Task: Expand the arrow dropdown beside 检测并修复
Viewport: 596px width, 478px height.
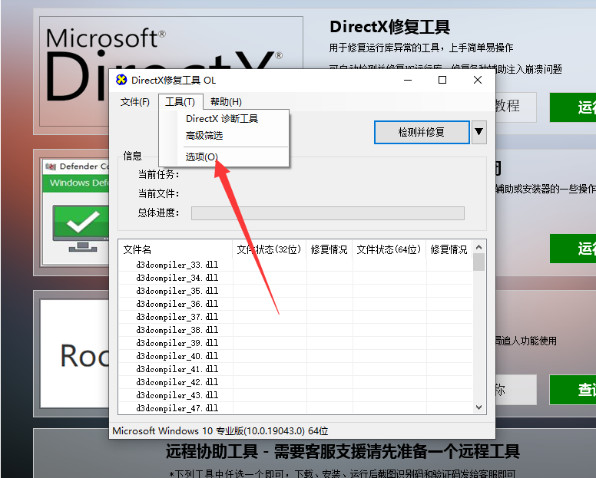Action: click(x=479, y=132)
